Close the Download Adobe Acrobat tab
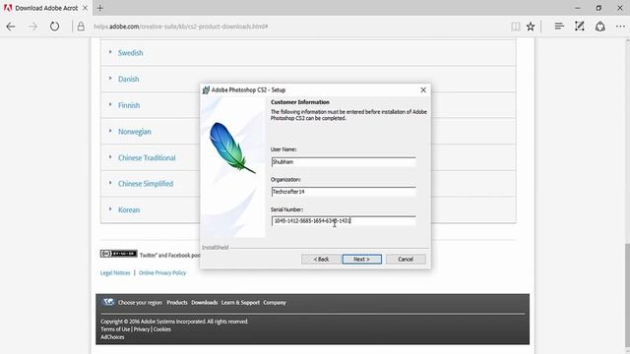This screenshot has height=354, width=630. point(85,8)
